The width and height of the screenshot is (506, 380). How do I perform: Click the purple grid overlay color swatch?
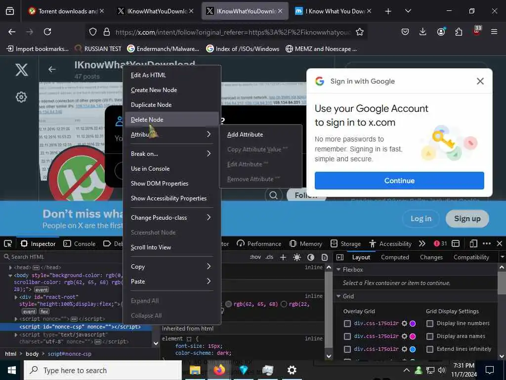413,324
